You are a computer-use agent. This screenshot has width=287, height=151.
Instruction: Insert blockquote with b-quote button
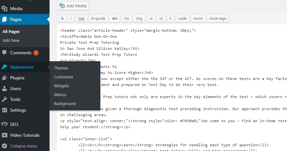[98, 18]
